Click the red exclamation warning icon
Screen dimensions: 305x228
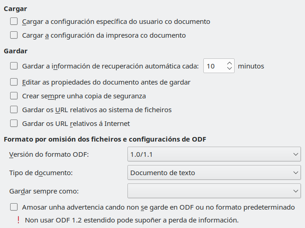point(18,220)
